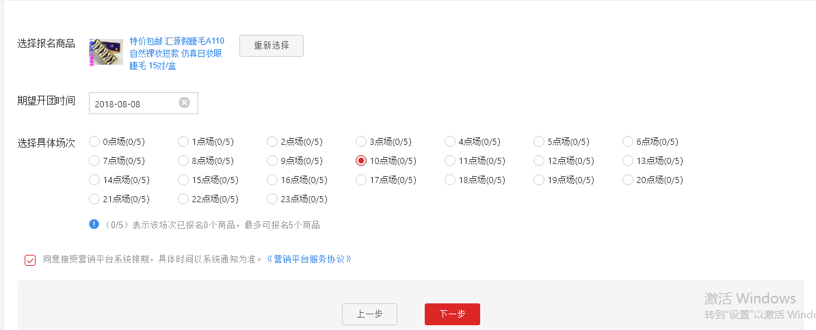
Task: Select the 0点场 radio button
Action: tap(94, 142)
